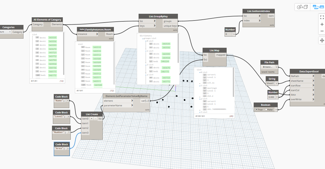
Task: Click the Number field showing 0 near List.GetItemAtIndex
Action: pyautogui.click(x=228, y=34)
